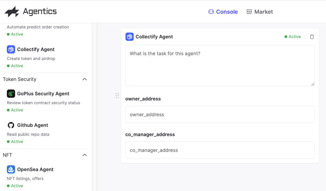Click the Console icon in header
Viewport: 326px width, 191px height.
211,12
